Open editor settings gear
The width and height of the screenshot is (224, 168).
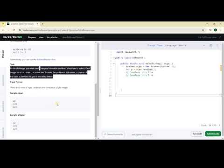pyautogui.click(x=211, y=46)
